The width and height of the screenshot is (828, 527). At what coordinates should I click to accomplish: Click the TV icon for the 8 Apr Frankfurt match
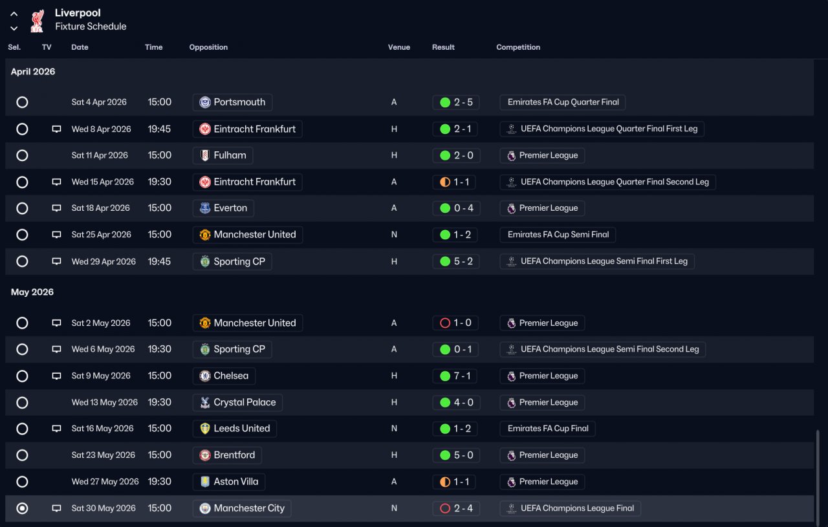(56, 129)
